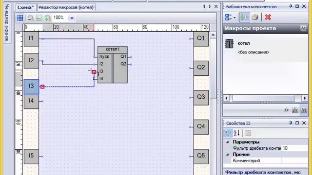Toggle alphabetical sort in properties
The width and height of the screenshot is (312, 175).
(x=236, y=133)
